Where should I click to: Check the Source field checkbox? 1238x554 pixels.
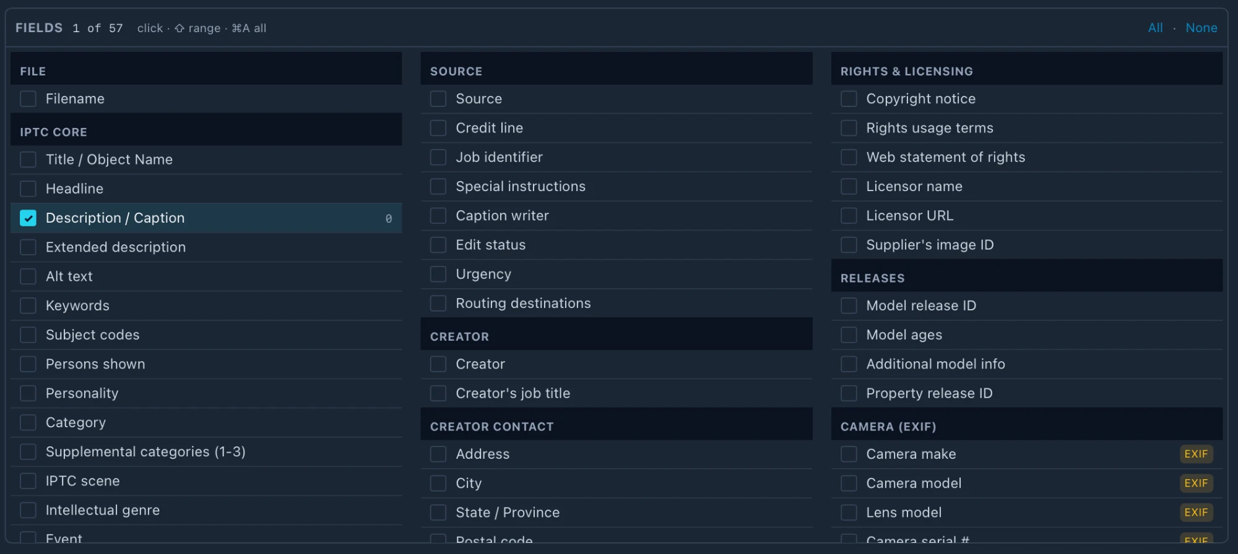pyautogui.click(x=438, y=99)
